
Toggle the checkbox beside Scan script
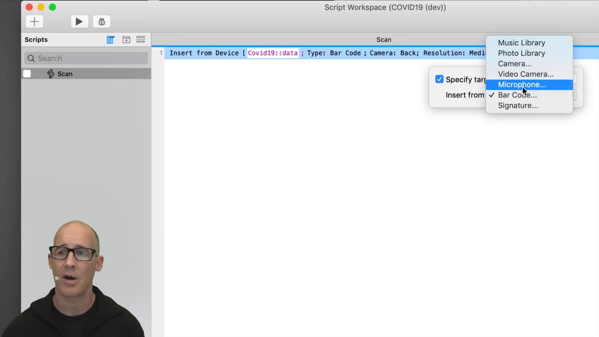pyautogui.click(x=27, y=74)
